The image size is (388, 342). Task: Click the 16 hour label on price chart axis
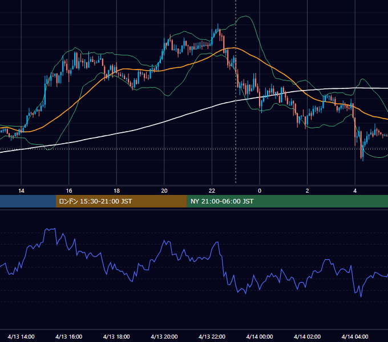(x=69, y=191)
